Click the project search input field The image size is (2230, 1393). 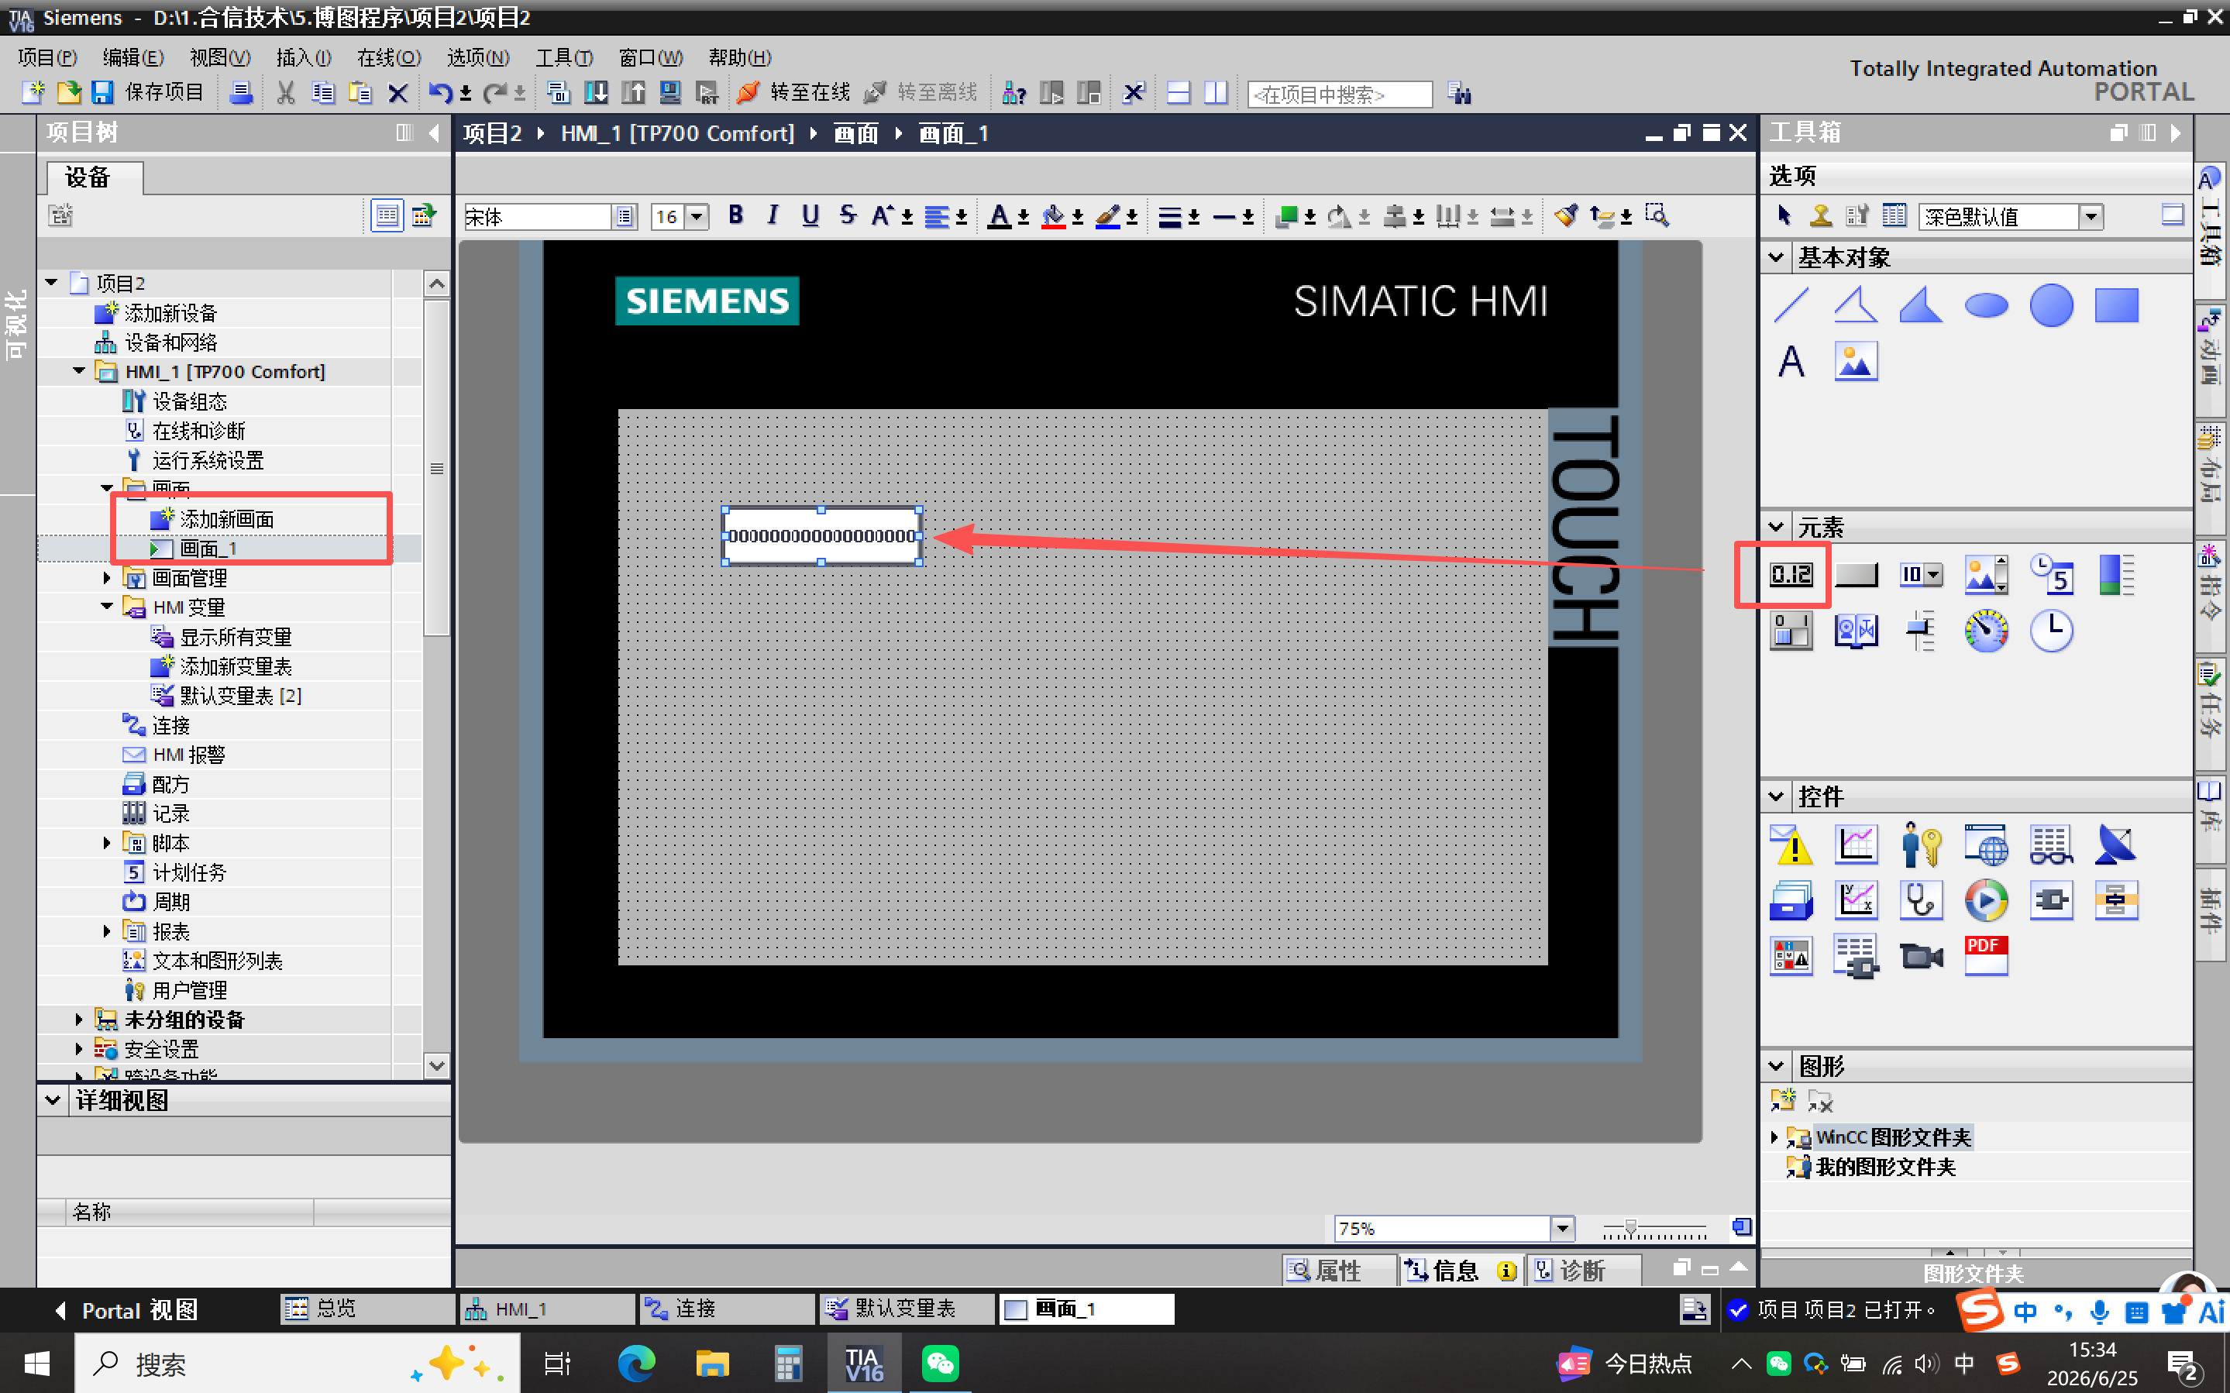click(1339, 94)
